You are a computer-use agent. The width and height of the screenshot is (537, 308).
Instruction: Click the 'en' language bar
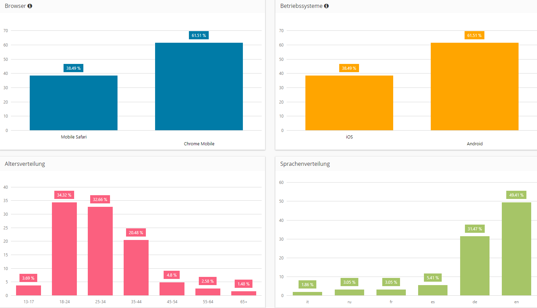(517, 249)
